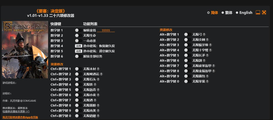Toggle 无限十字弩 switch

coord(188,50)
